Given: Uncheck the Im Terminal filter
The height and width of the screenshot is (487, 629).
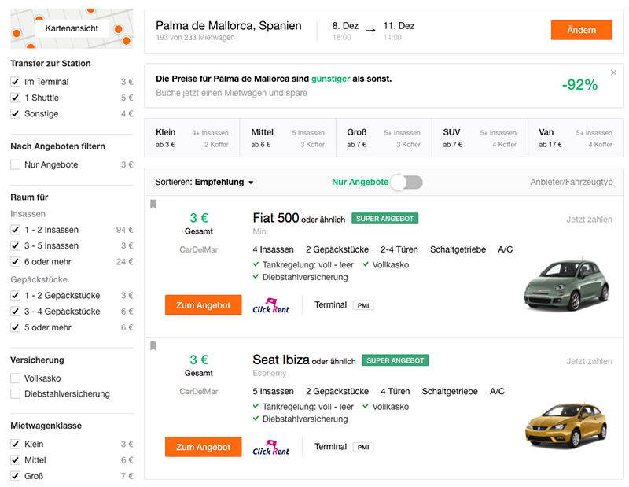Looking at the screenshot, I should click(x=15, y=82).
